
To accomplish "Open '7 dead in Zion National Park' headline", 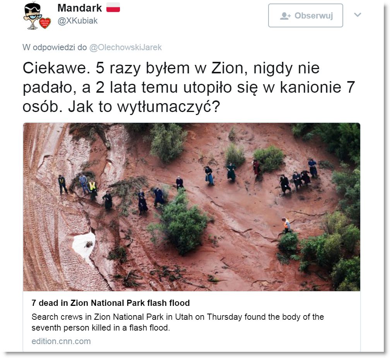I will coord(110,303).
